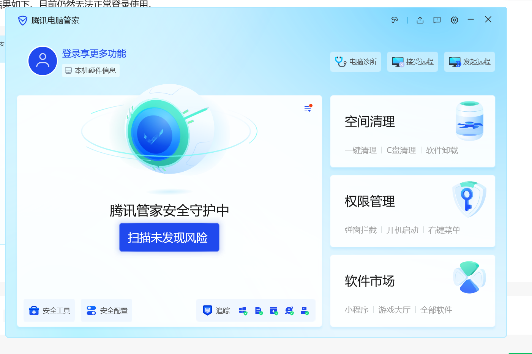Open the settings gear icon

[454, 20]
